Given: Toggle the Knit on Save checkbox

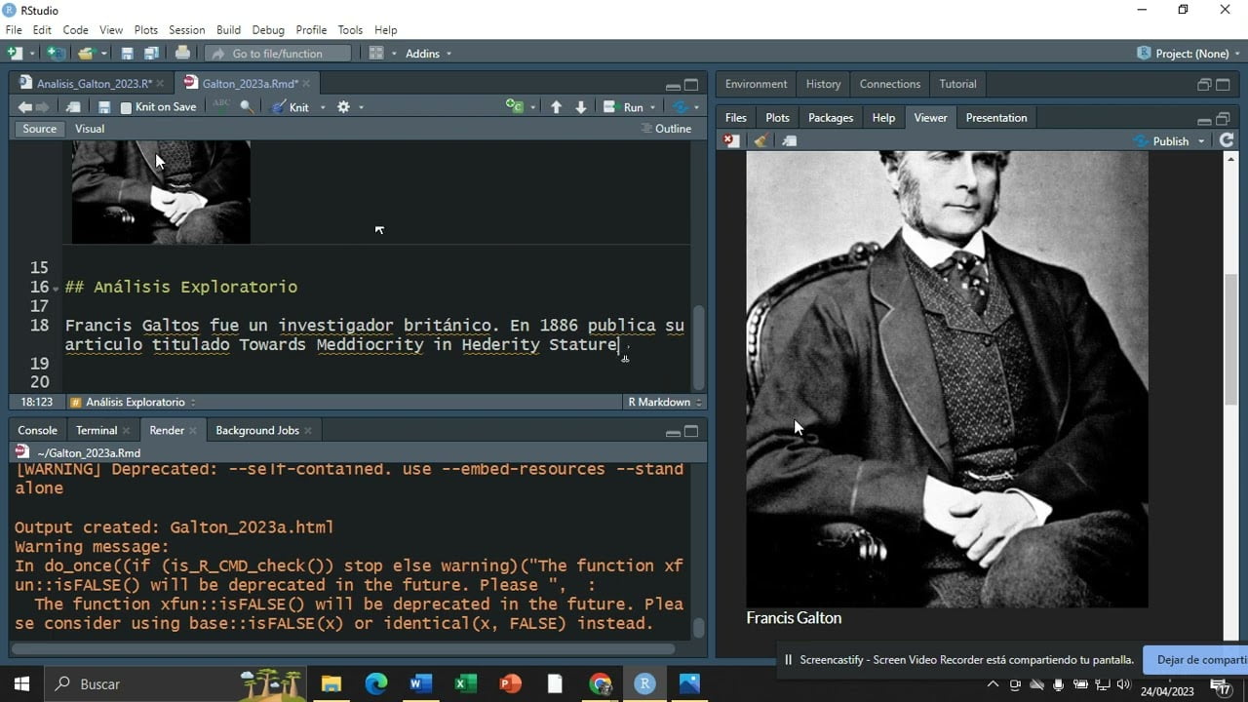Looking at the screenshot, I should 126,108.
